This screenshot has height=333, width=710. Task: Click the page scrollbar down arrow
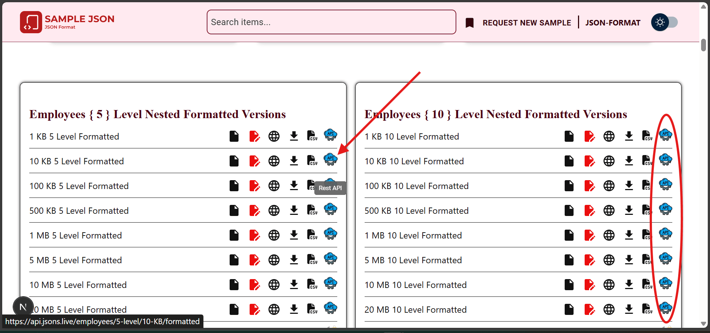[x=703, y=324]
